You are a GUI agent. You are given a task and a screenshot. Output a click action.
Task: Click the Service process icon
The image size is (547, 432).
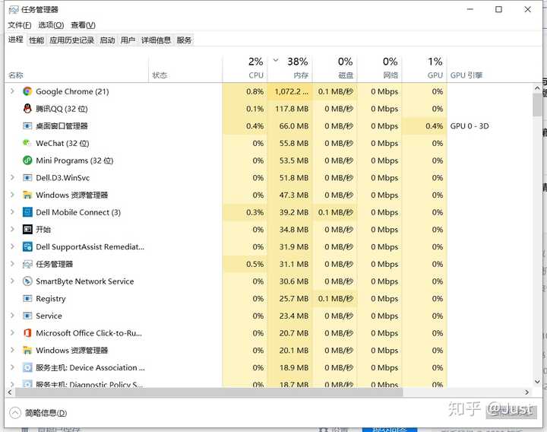pyautogui.click(x=27, y=316)
